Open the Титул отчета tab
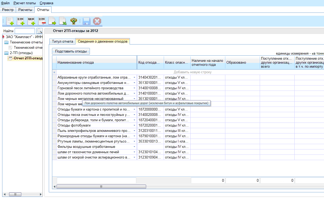 tap(62, 42)
